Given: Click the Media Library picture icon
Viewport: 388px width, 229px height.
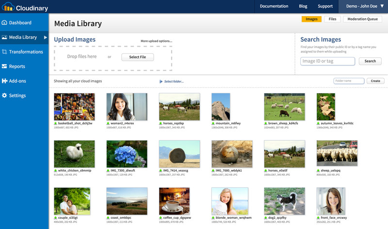Looking at the screenshot, I should pos(4,37).
